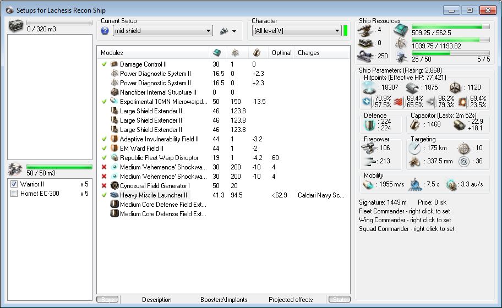Click the structure hitpoints icon
502x308 pixels.
455,87
